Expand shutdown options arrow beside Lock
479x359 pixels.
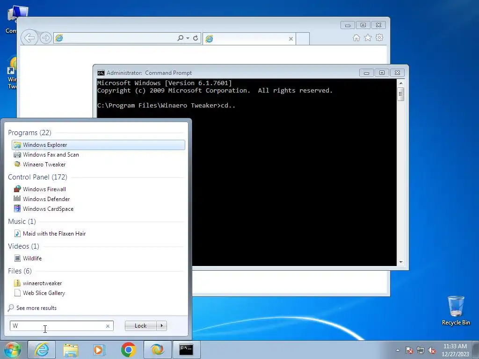tap(161, 326)
